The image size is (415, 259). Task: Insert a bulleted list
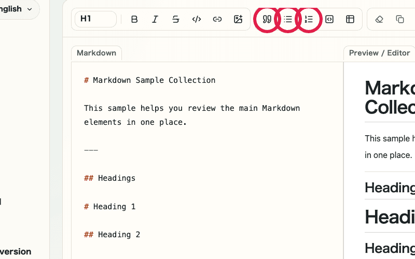click(x=288, y=19)
